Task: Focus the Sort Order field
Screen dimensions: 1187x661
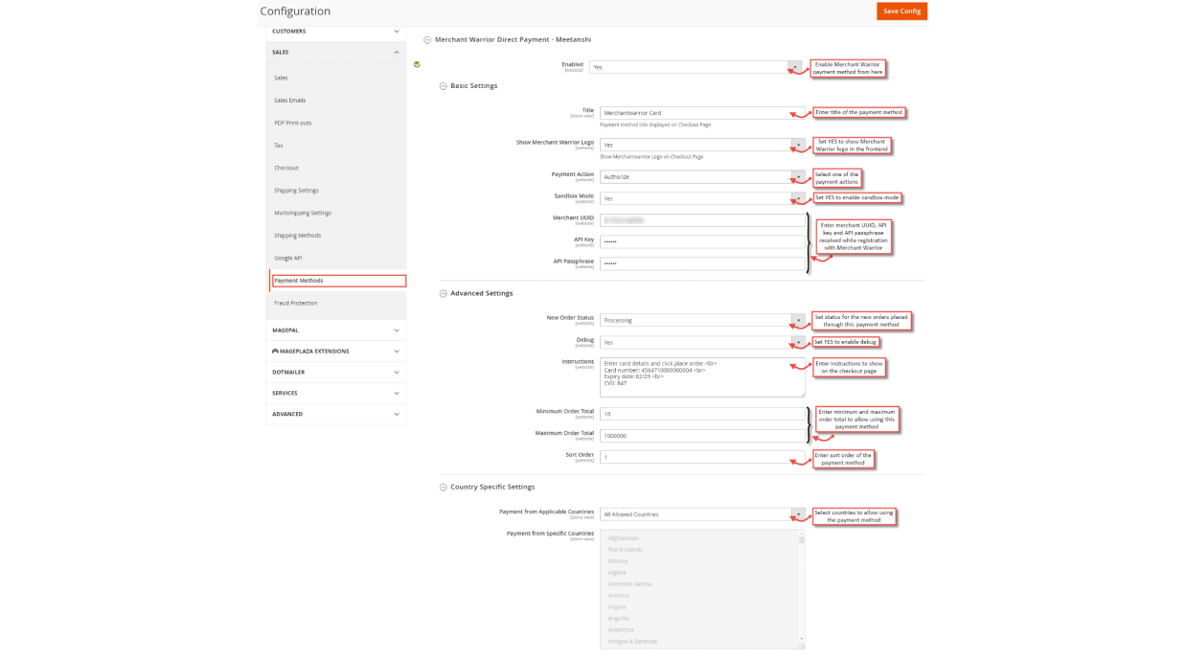Action: pyautogui.click(x=702, y=458)
